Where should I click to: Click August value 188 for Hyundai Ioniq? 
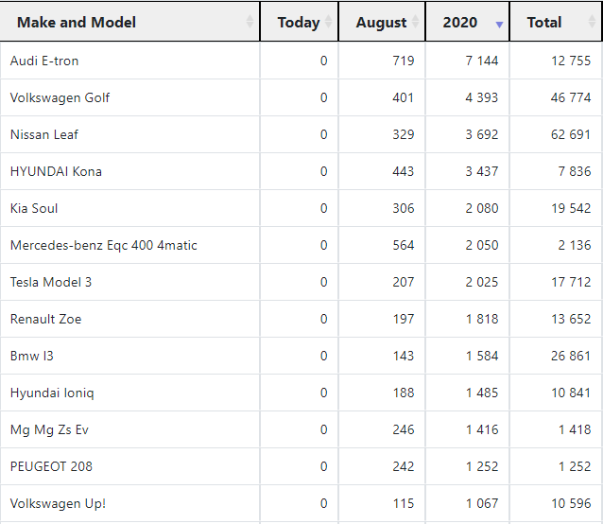[x=404, y=393]
